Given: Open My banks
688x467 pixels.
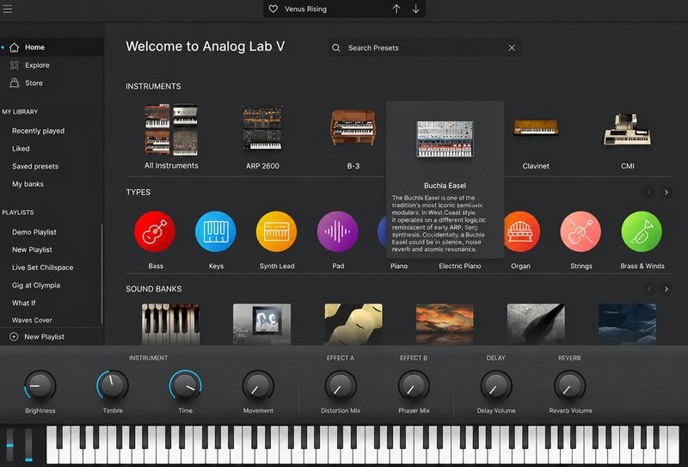Looking at the screenshot, I should (28, 184).
